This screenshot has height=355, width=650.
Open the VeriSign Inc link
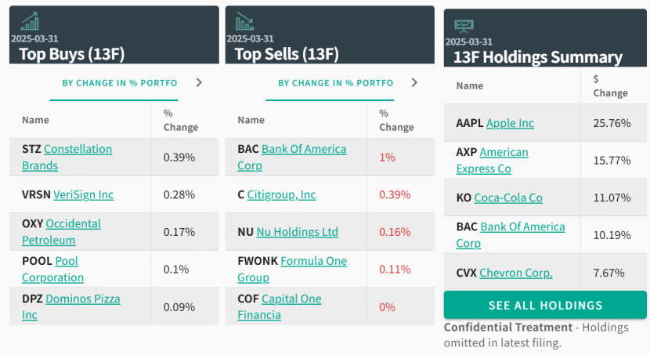[83, 194]
